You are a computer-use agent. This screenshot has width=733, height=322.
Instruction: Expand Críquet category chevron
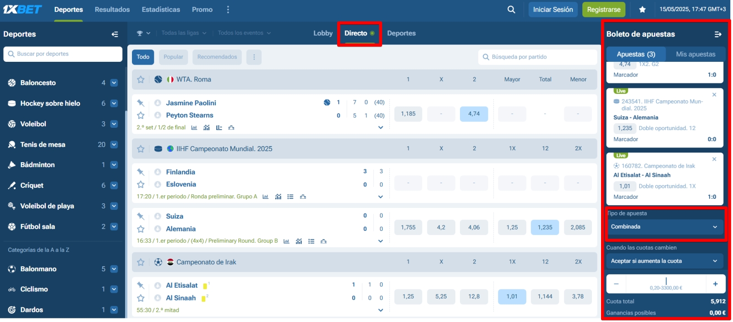pyautogui.click(x=114, y=186)
